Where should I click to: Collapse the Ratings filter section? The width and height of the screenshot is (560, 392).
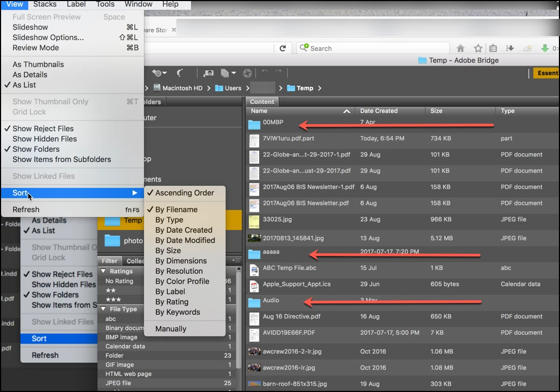[x=103, y=271]
